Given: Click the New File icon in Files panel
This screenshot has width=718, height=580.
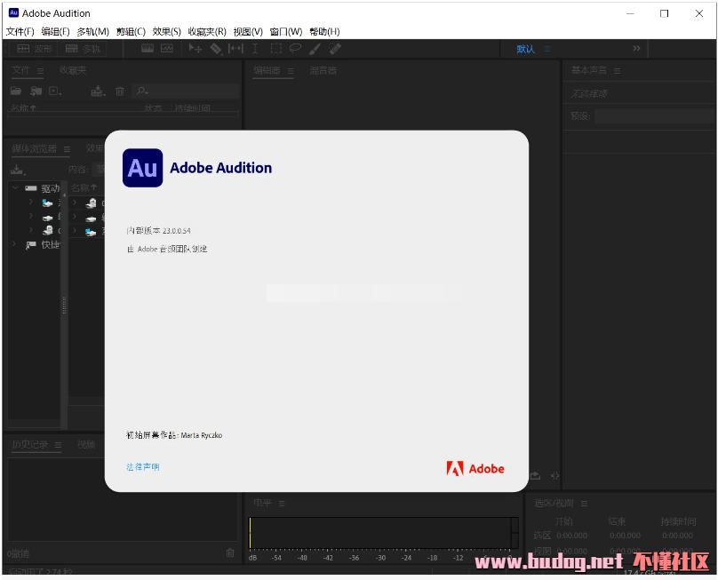Looking at the screenshot, I should point(55,91).
